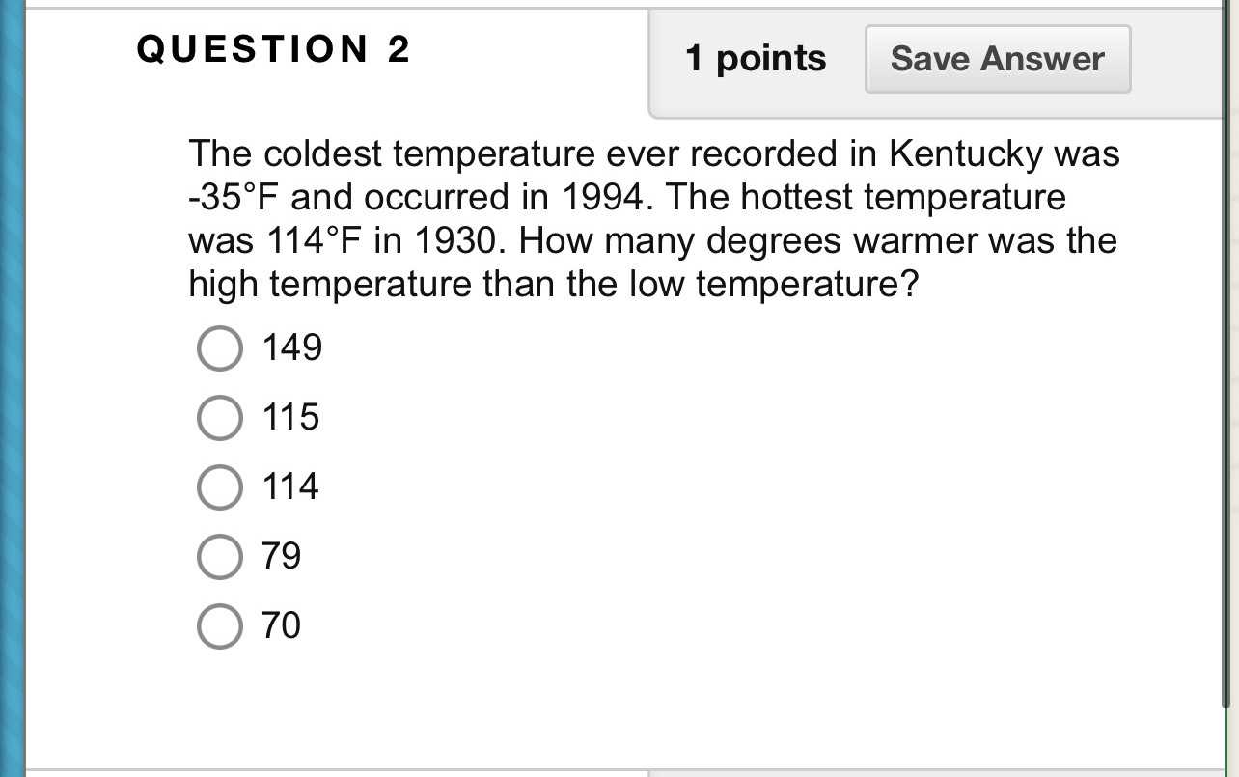This screenshot has width=1239, height=777.
Task: Mark 70 as your chosen answer
Action: pyautogui.click(x=220, y=625)
